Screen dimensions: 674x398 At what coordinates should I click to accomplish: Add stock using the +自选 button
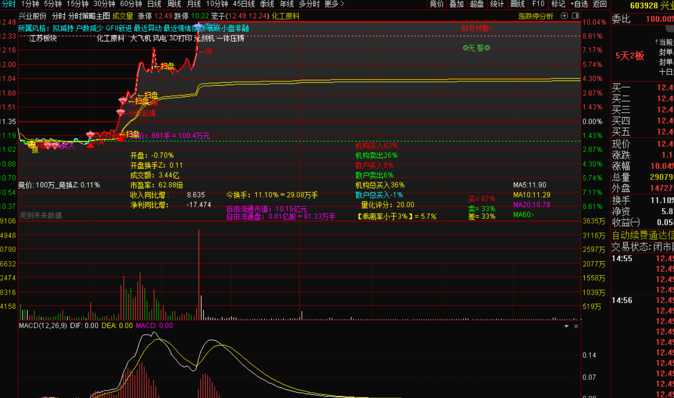pyautogui.click(x=579, y=4)
